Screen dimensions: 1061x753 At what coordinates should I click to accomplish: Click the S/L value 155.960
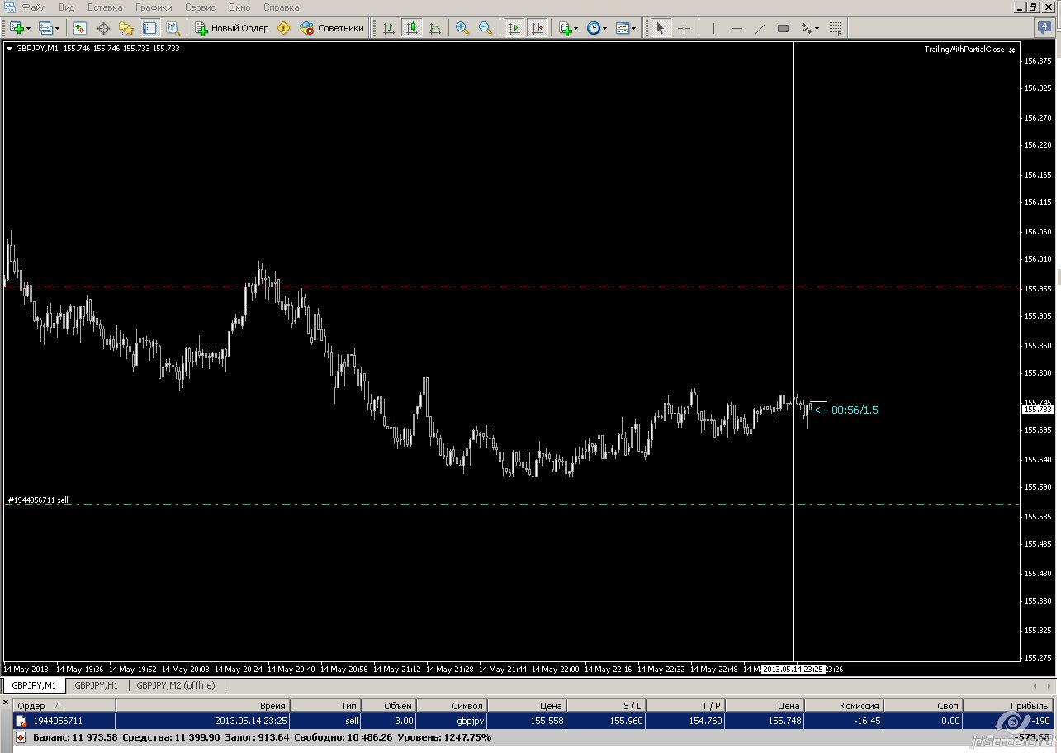(625, 721)
